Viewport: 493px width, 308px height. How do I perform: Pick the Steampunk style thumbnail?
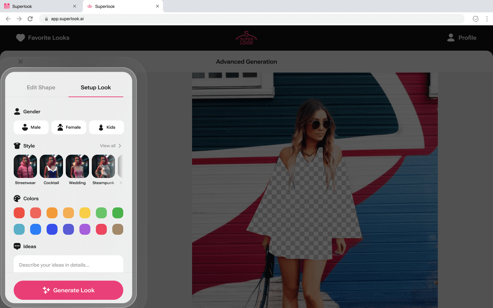pos(103,167)
